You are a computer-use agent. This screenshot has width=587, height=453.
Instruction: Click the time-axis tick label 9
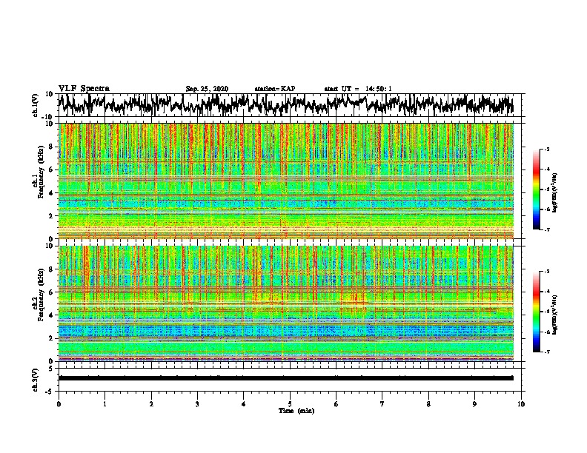click(x=474, y=404)
